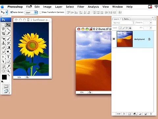This screenshot has height=119, width=158.
Task: Select the Eraser tool
Action: (x=3, y=47)
